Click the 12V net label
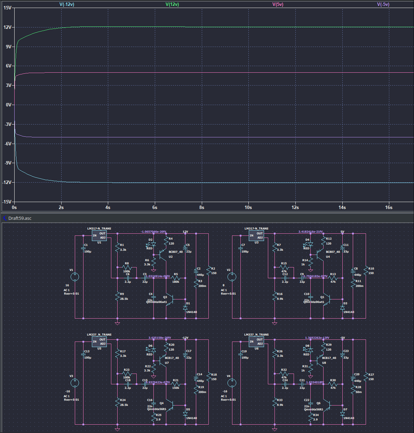This screenshot has height=433, width=414. click(x=185, y=232)
